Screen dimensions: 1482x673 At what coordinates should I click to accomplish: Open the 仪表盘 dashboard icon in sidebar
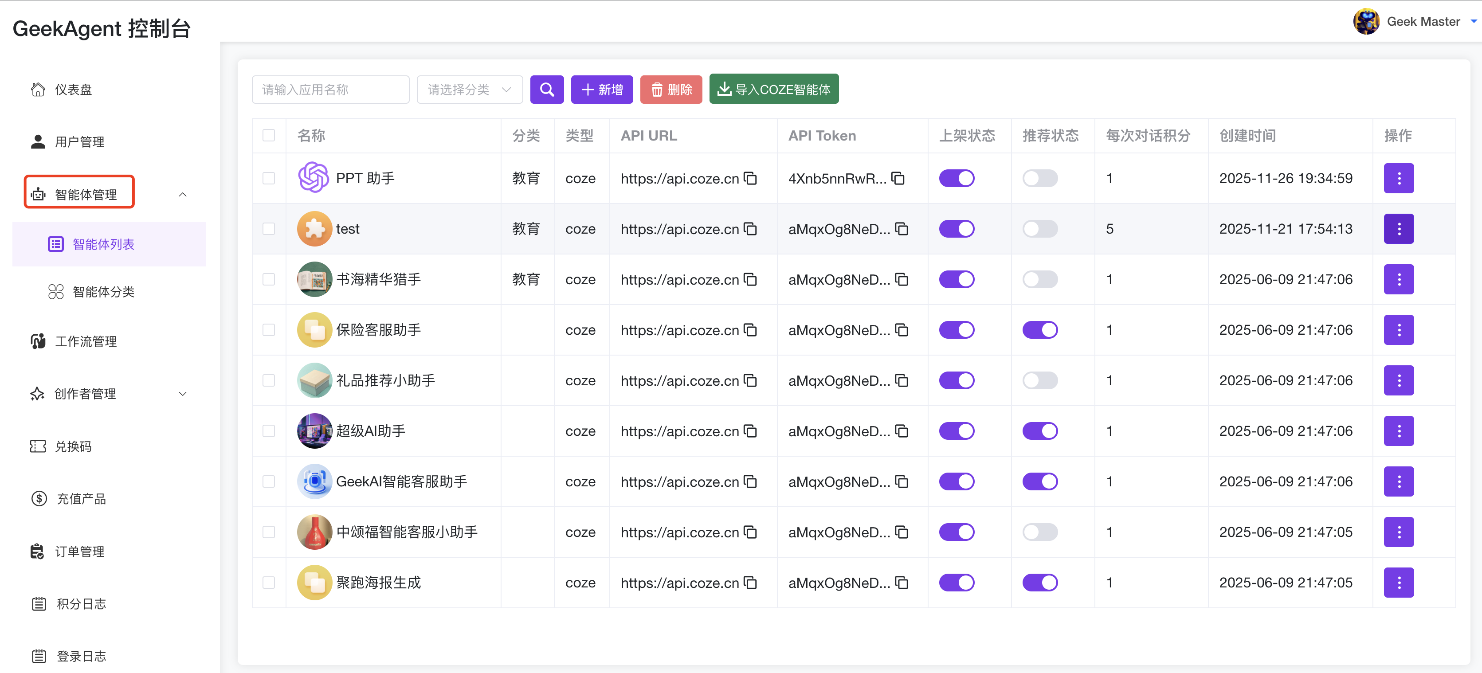pos(38,90)
